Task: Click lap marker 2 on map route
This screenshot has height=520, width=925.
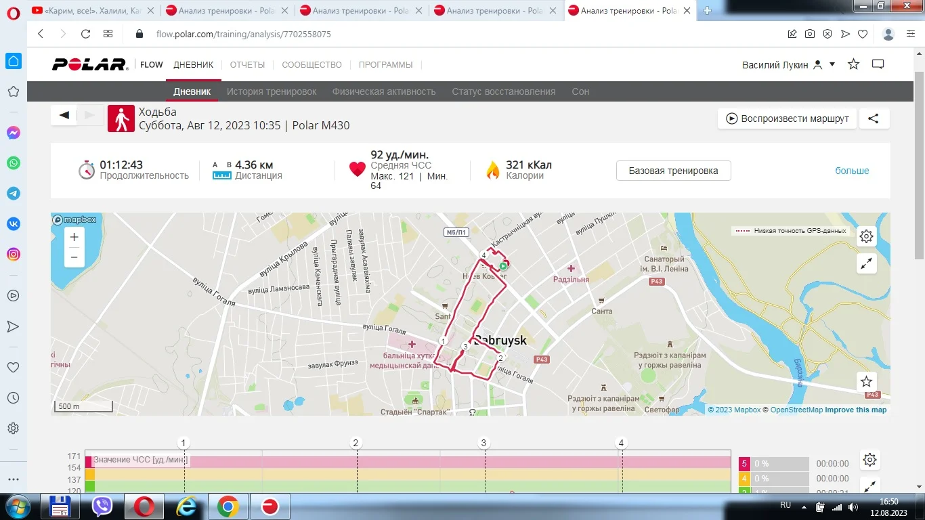Action: 500,358
